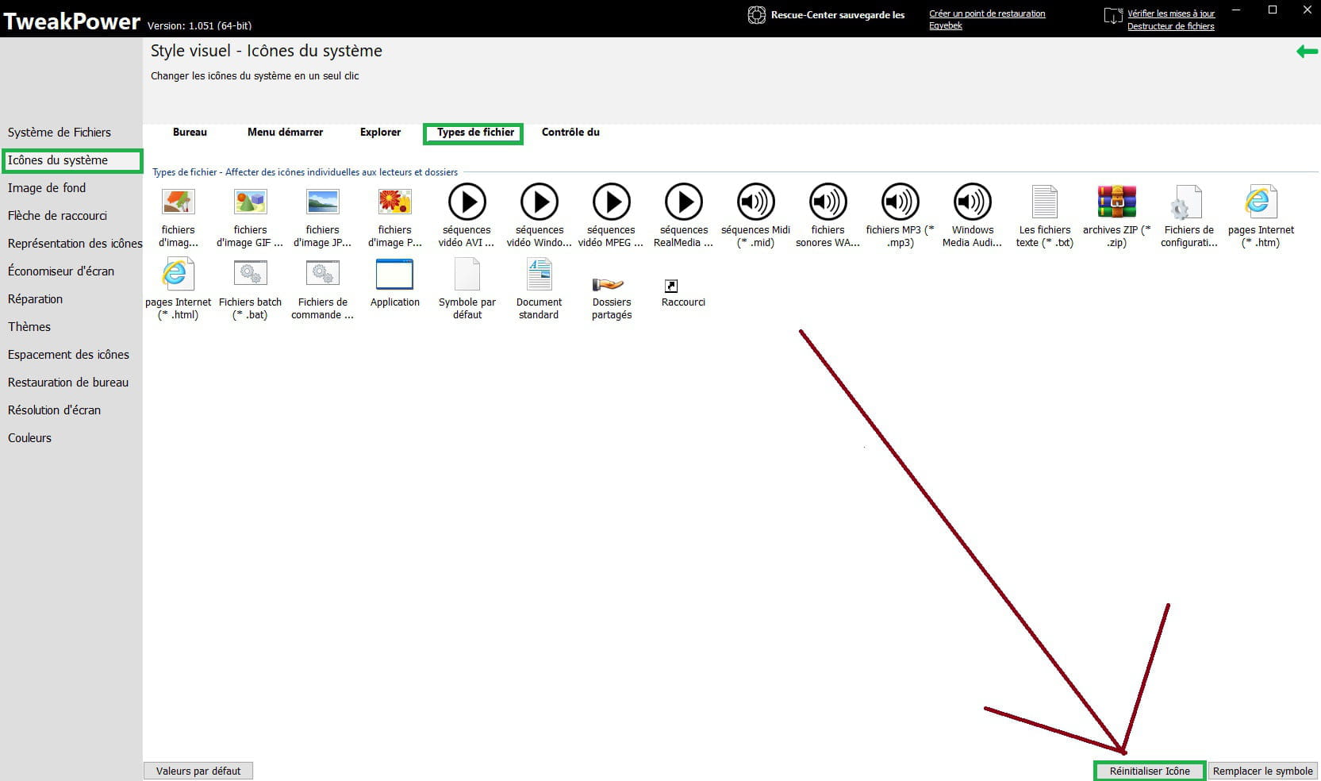Screen dimensions: 1321x781
Task: Select the MPEG video sequences icon
Action: click(611, 202)
